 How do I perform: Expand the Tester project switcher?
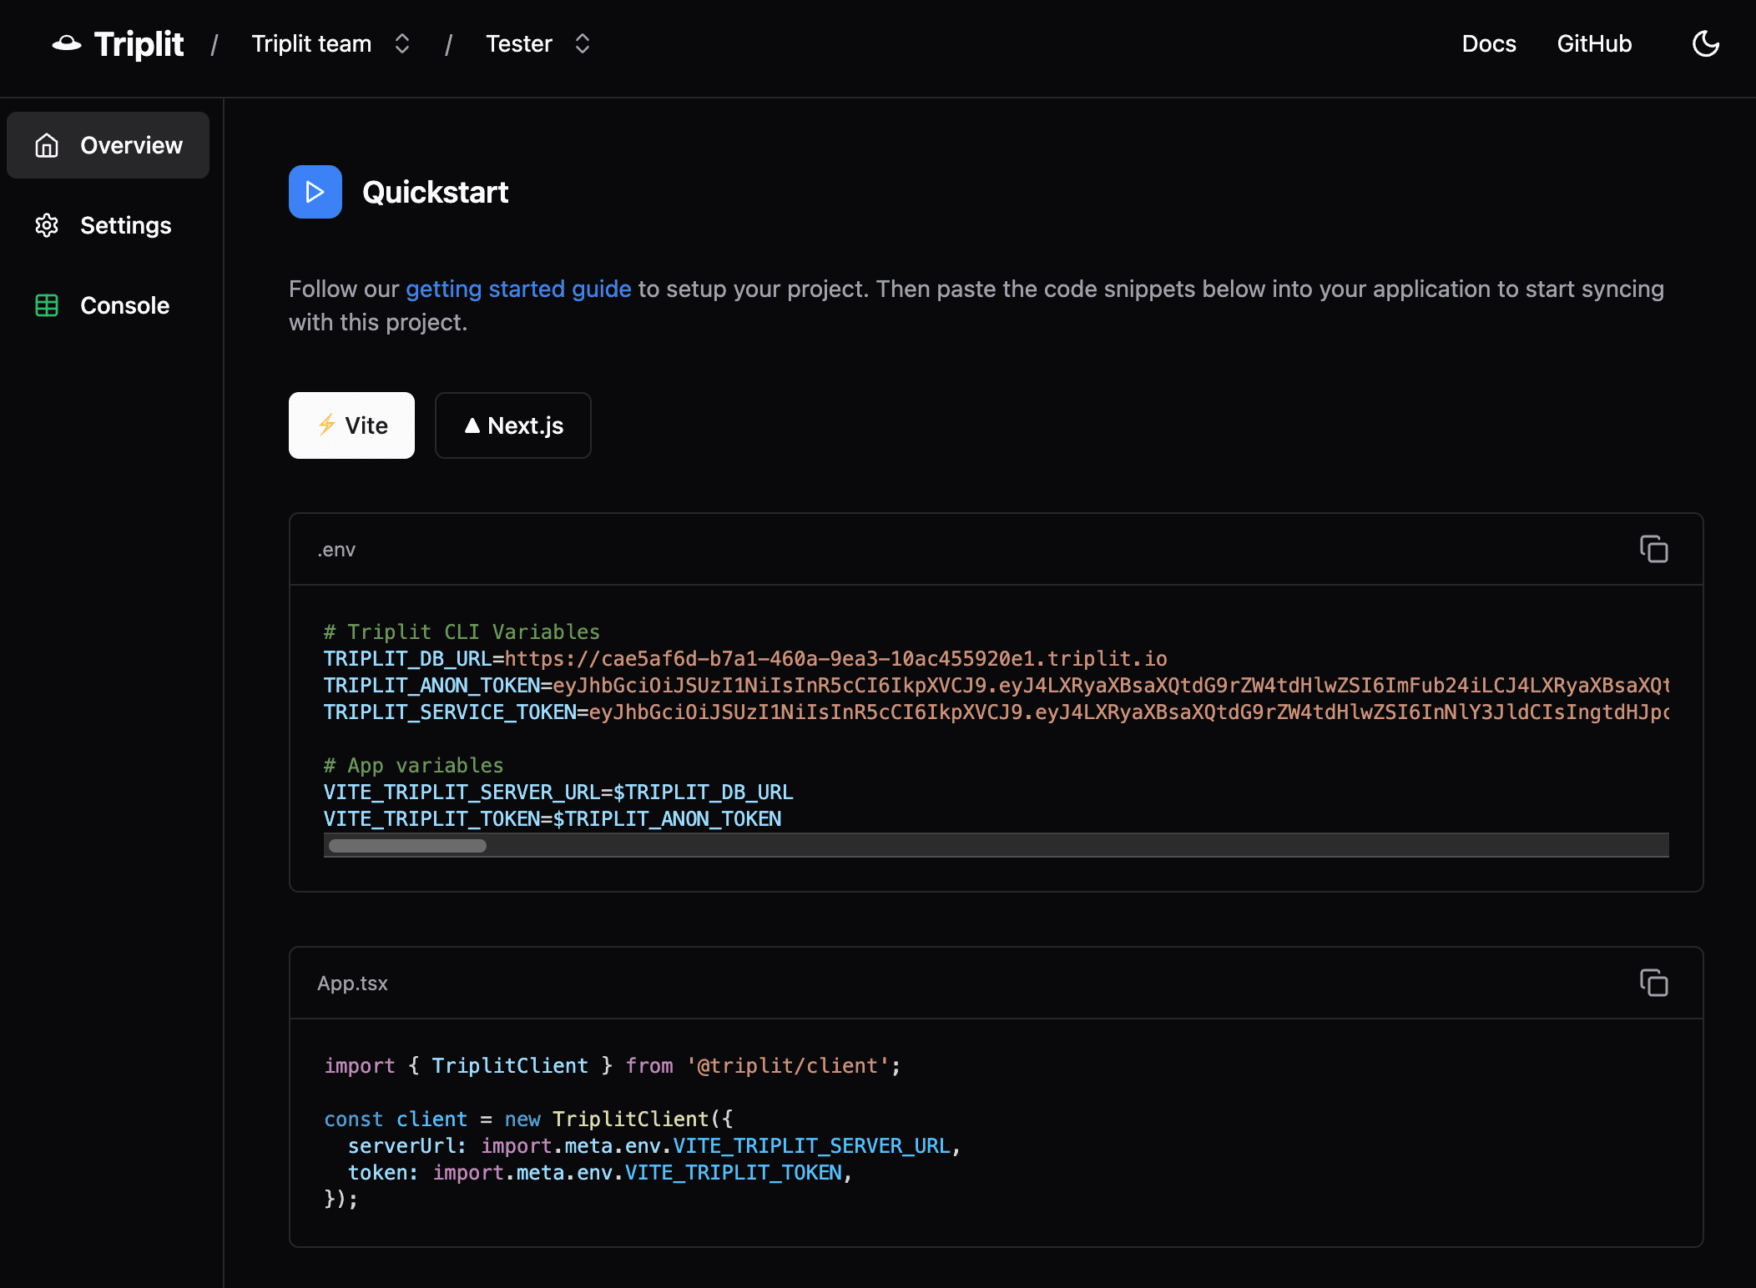point(582,43)
